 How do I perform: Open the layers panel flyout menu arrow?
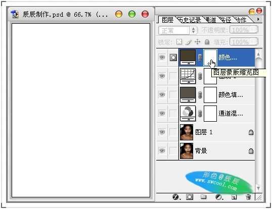258,19
